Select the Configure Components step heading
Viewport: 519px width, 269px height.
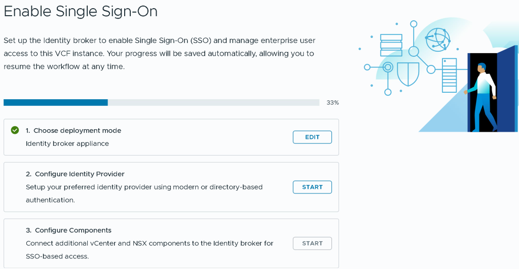[68, 230]
